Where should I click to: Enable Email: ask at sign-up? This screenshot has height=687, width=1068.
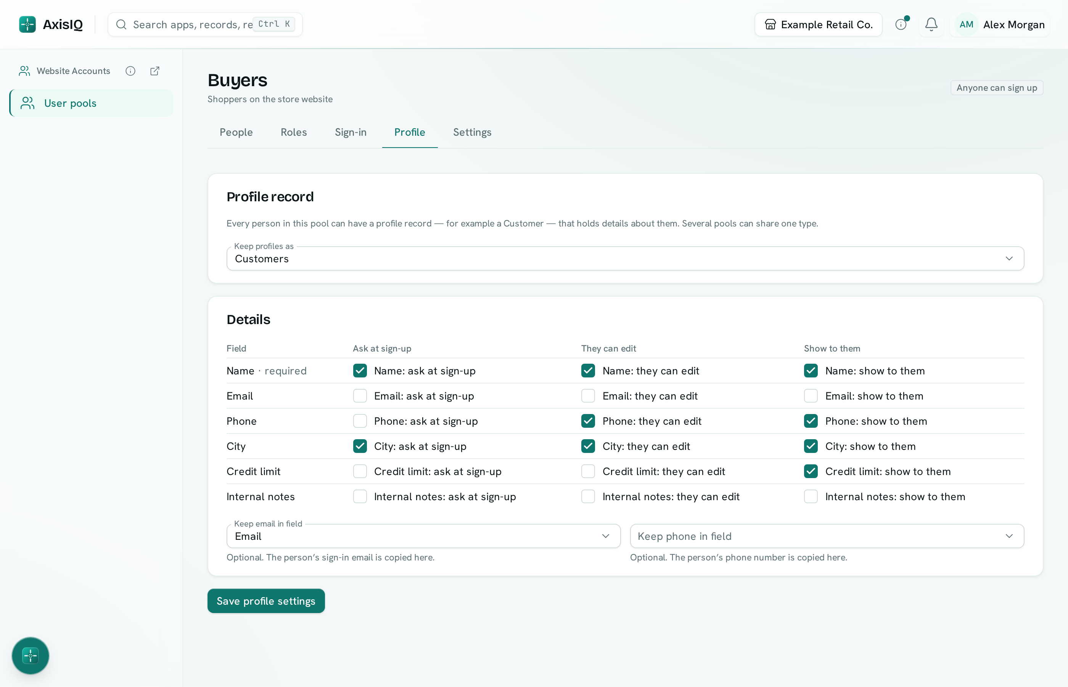click(x=360, y=396)
